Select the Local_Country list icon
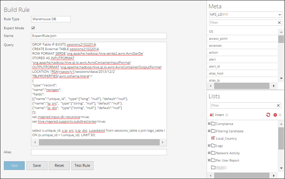Image resolution: width=285 pixels, height=179 pixels. 213,138
